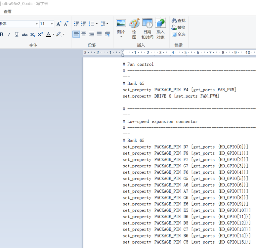Open the line spacing options

(x=103, y=24)
